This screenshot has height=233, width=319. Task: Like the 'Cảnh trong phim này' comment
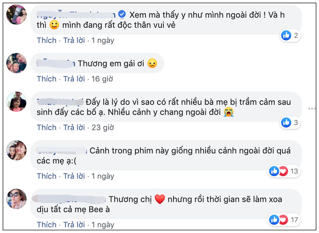pos(46,176)
